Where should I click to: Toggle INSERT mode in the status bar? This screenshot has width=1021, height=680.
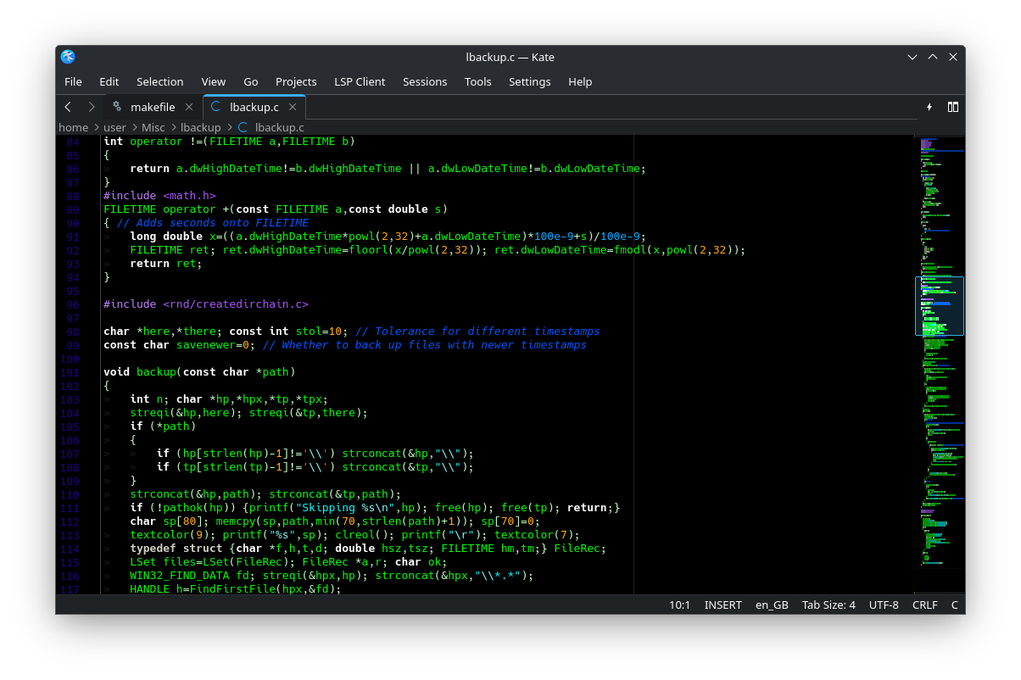[x=723, y=605]
